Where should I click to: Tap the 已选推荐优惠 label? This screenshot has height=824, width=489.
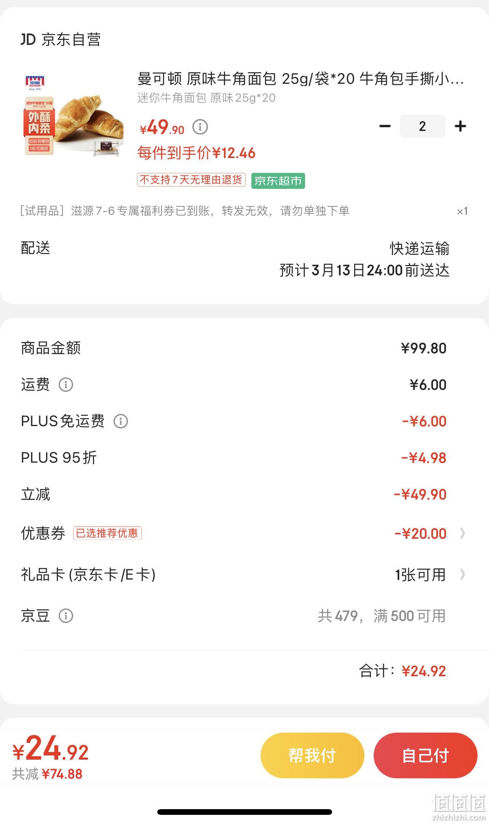click(x=107, y=533)
